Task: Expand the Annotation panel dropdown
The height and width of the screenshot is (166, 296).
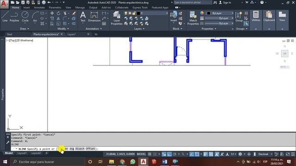Action: (x=93, y=29)
